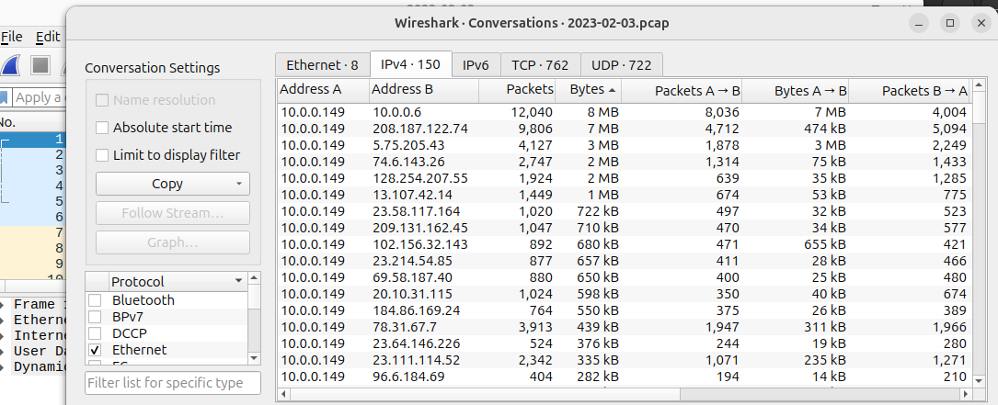
Task: Click the Protocol column sort arrow
Action: [x=238, y=281]
